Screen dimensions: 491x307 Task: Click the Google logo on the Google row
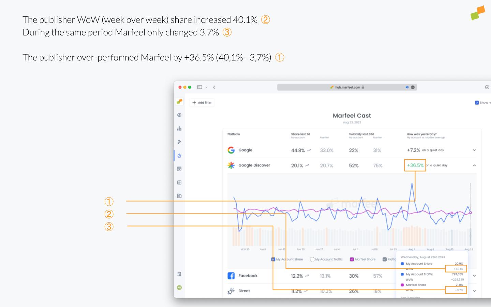(x=231, y=150)
